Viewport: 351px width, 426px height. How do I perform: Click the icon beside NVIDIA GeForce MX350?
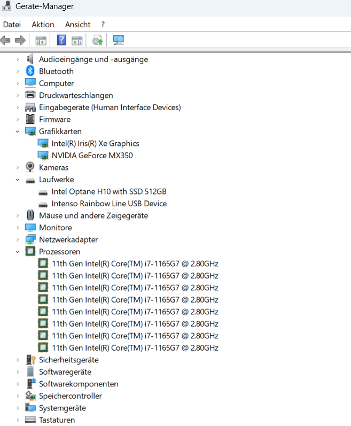pos(43,156)
